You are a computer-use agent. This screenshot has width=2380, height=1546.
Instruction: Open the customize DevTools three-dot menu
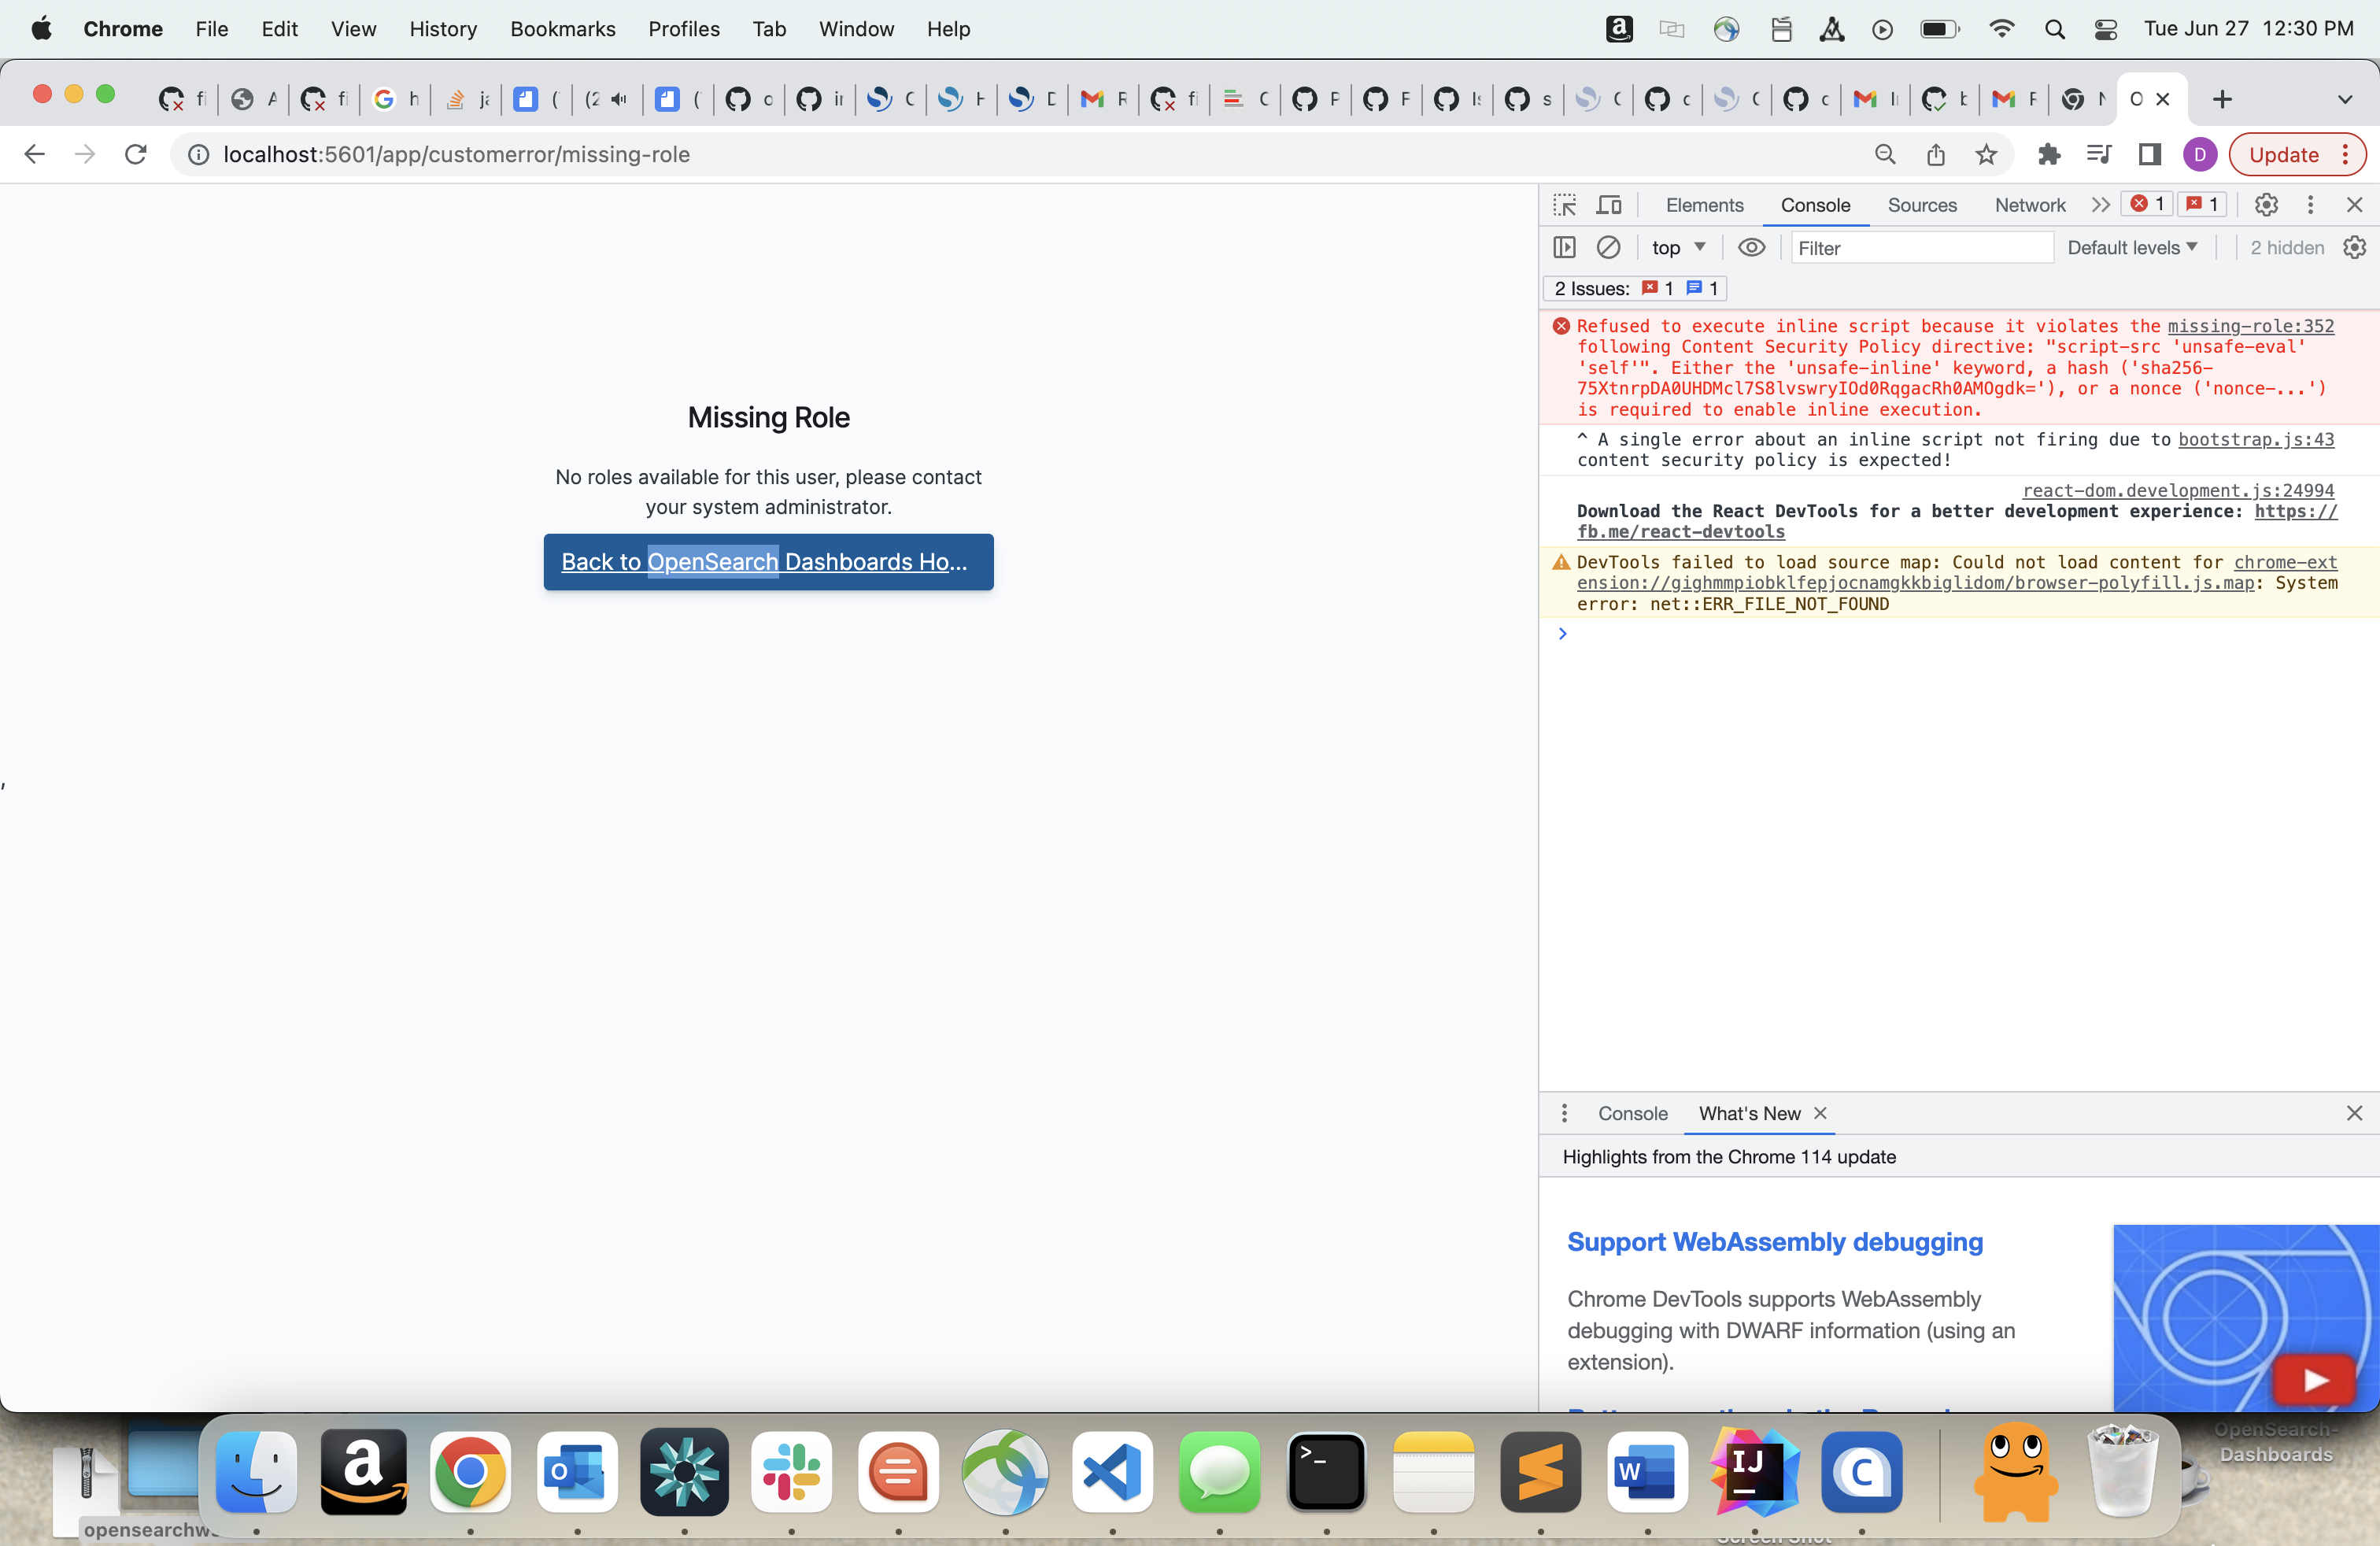[2311, 204]
